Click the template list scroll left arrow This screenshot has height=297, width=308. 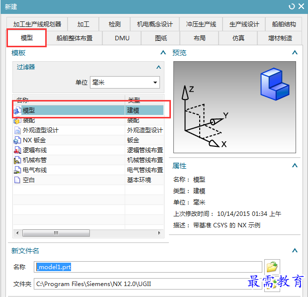(x=18, y=233)
